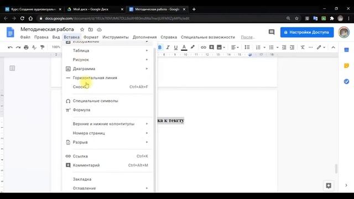Image resolution: width=354 pixels, height=199 pixels.
Task: Open Файл menu
Action: click(25, 37)
